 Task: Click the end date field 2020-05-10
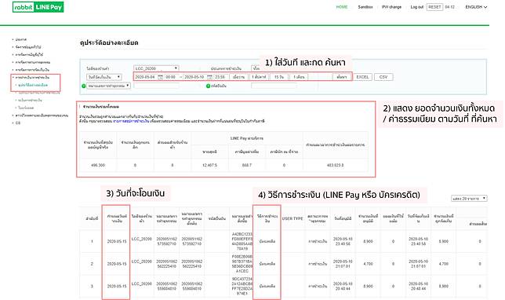[194, 77]
